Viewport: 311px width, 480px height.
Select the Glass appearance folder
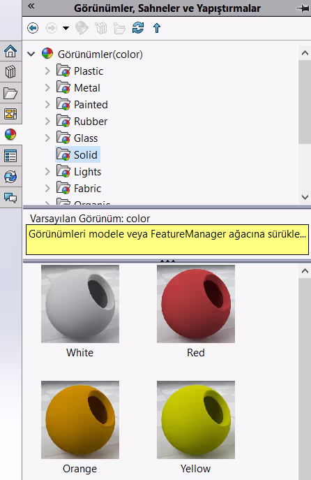[x=86, y=138]
